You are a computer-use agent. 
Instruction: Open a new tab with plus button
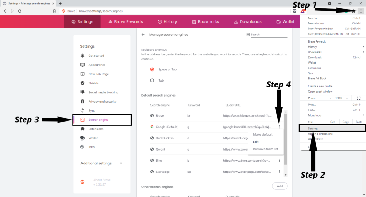(60, 3)
